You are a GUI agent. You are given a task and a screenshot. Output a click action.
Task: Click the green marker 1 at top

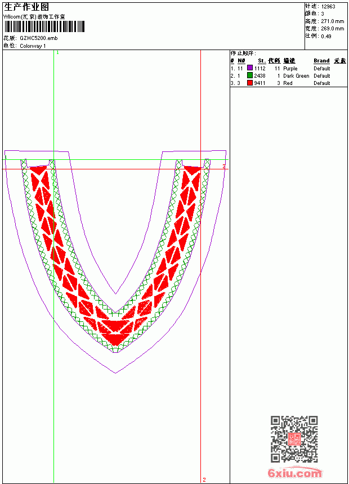57,53
